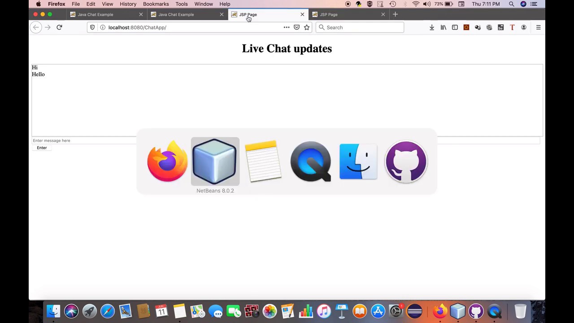Viewport: 574px width, 323px height.
Task: Open the Edit menu
Action: pos(91,4)
